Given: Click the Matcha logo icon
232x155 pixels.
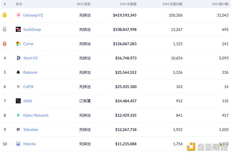Looking at the screenshot, I should pyautogui.click(x=18, y=144).
